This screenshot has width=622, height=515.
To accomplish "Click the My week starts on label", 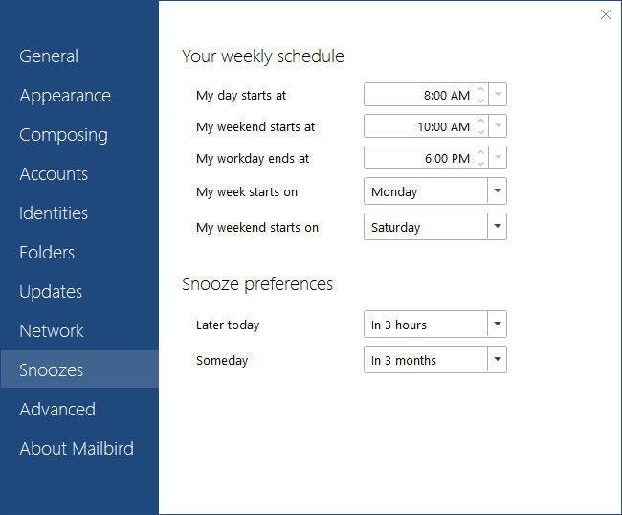I will (247, 192).
